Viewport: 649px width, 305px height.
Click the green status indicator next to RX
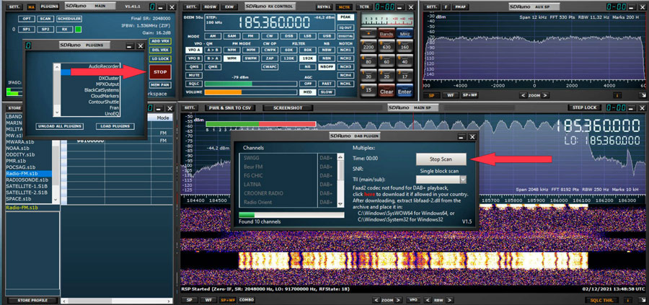(x=78, y=30)
